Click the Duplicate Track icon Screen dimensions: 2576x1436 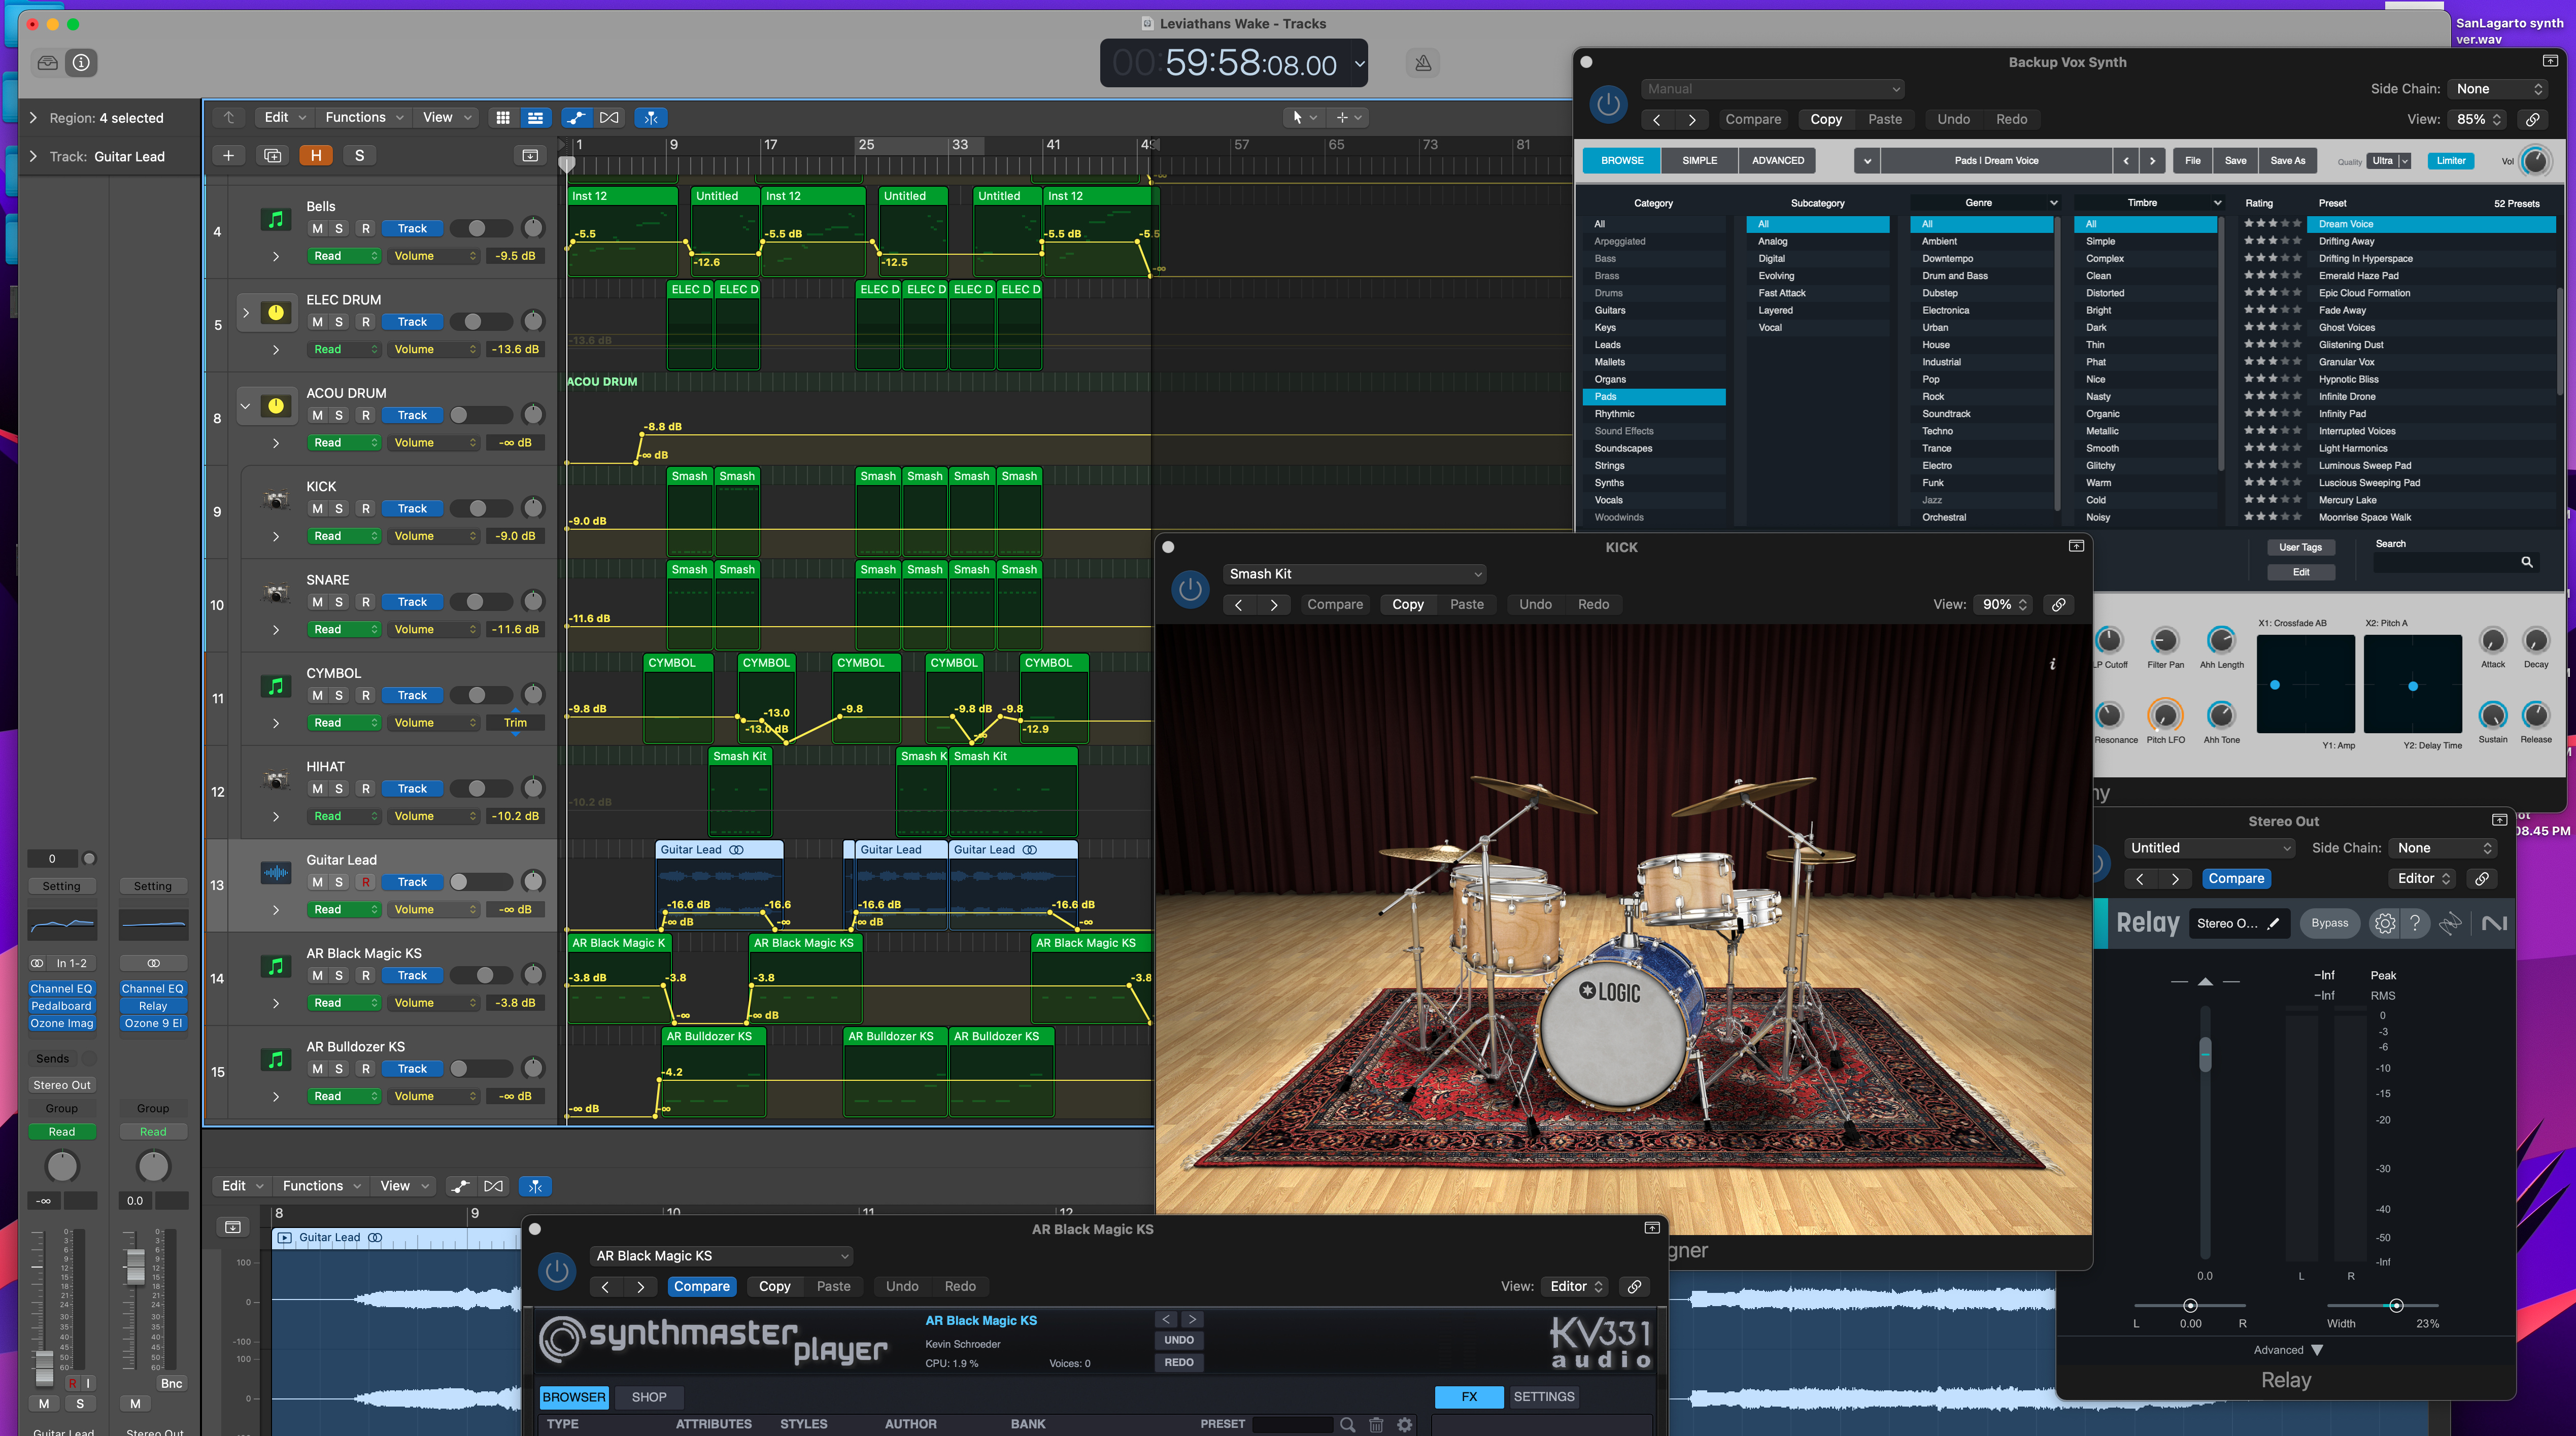272,155
